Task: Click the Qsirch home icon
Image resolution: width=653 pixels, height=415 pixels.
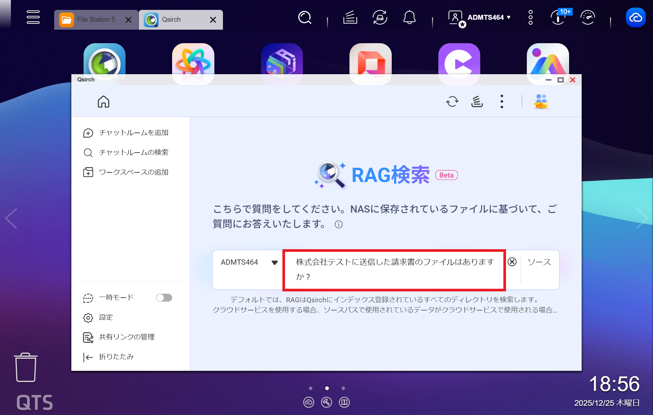Action: coord(103,102)
